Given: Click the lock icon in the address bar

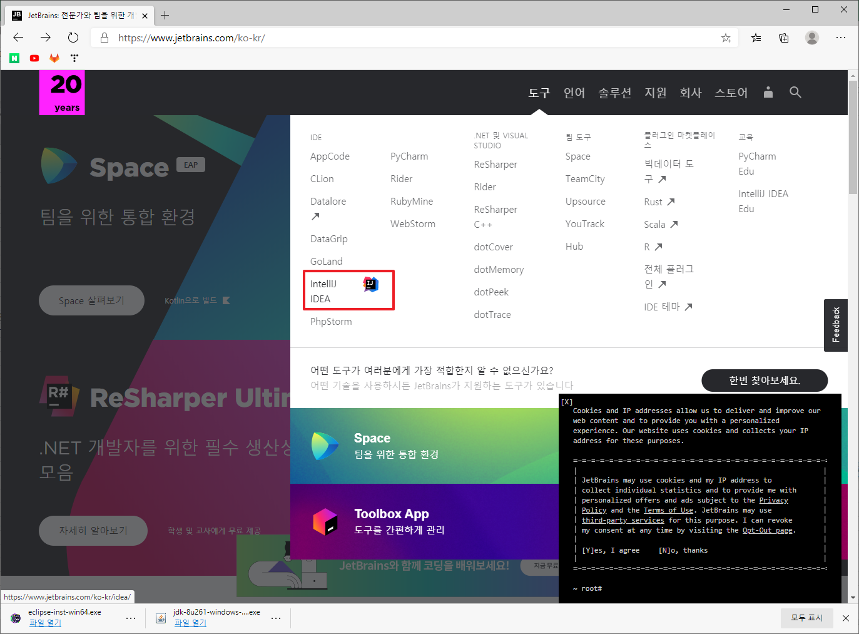Looking at the screenshot, I should click(x=104, y=38).
